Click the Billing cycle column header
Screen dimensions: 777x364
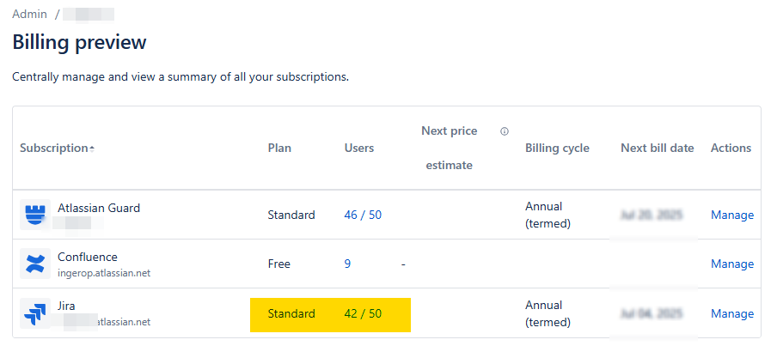557,148
